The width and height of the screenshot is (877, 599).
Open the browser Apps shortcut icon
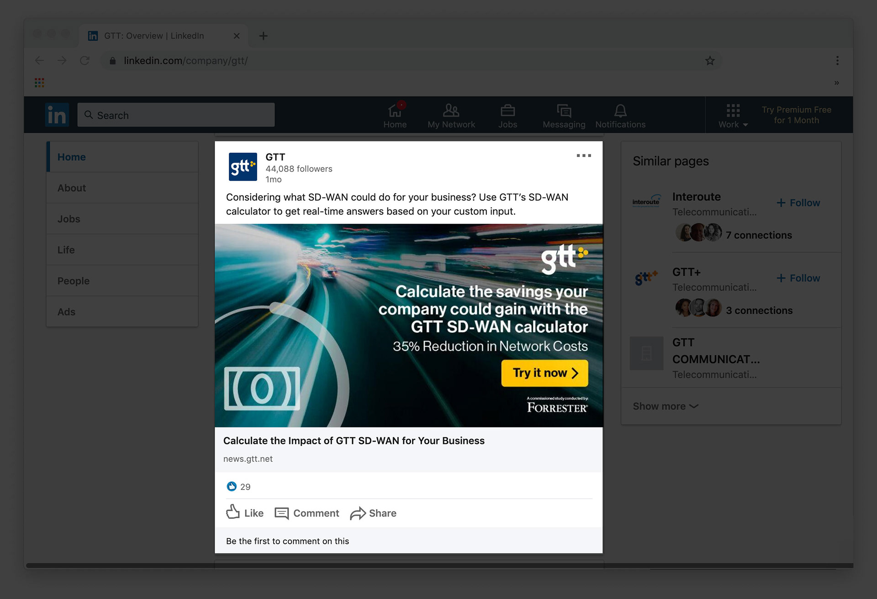(x=39, y=83)
